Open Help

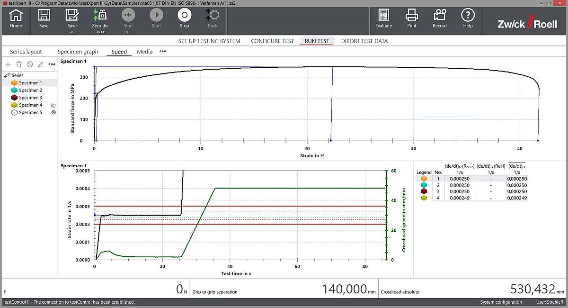tap(468, 19)
